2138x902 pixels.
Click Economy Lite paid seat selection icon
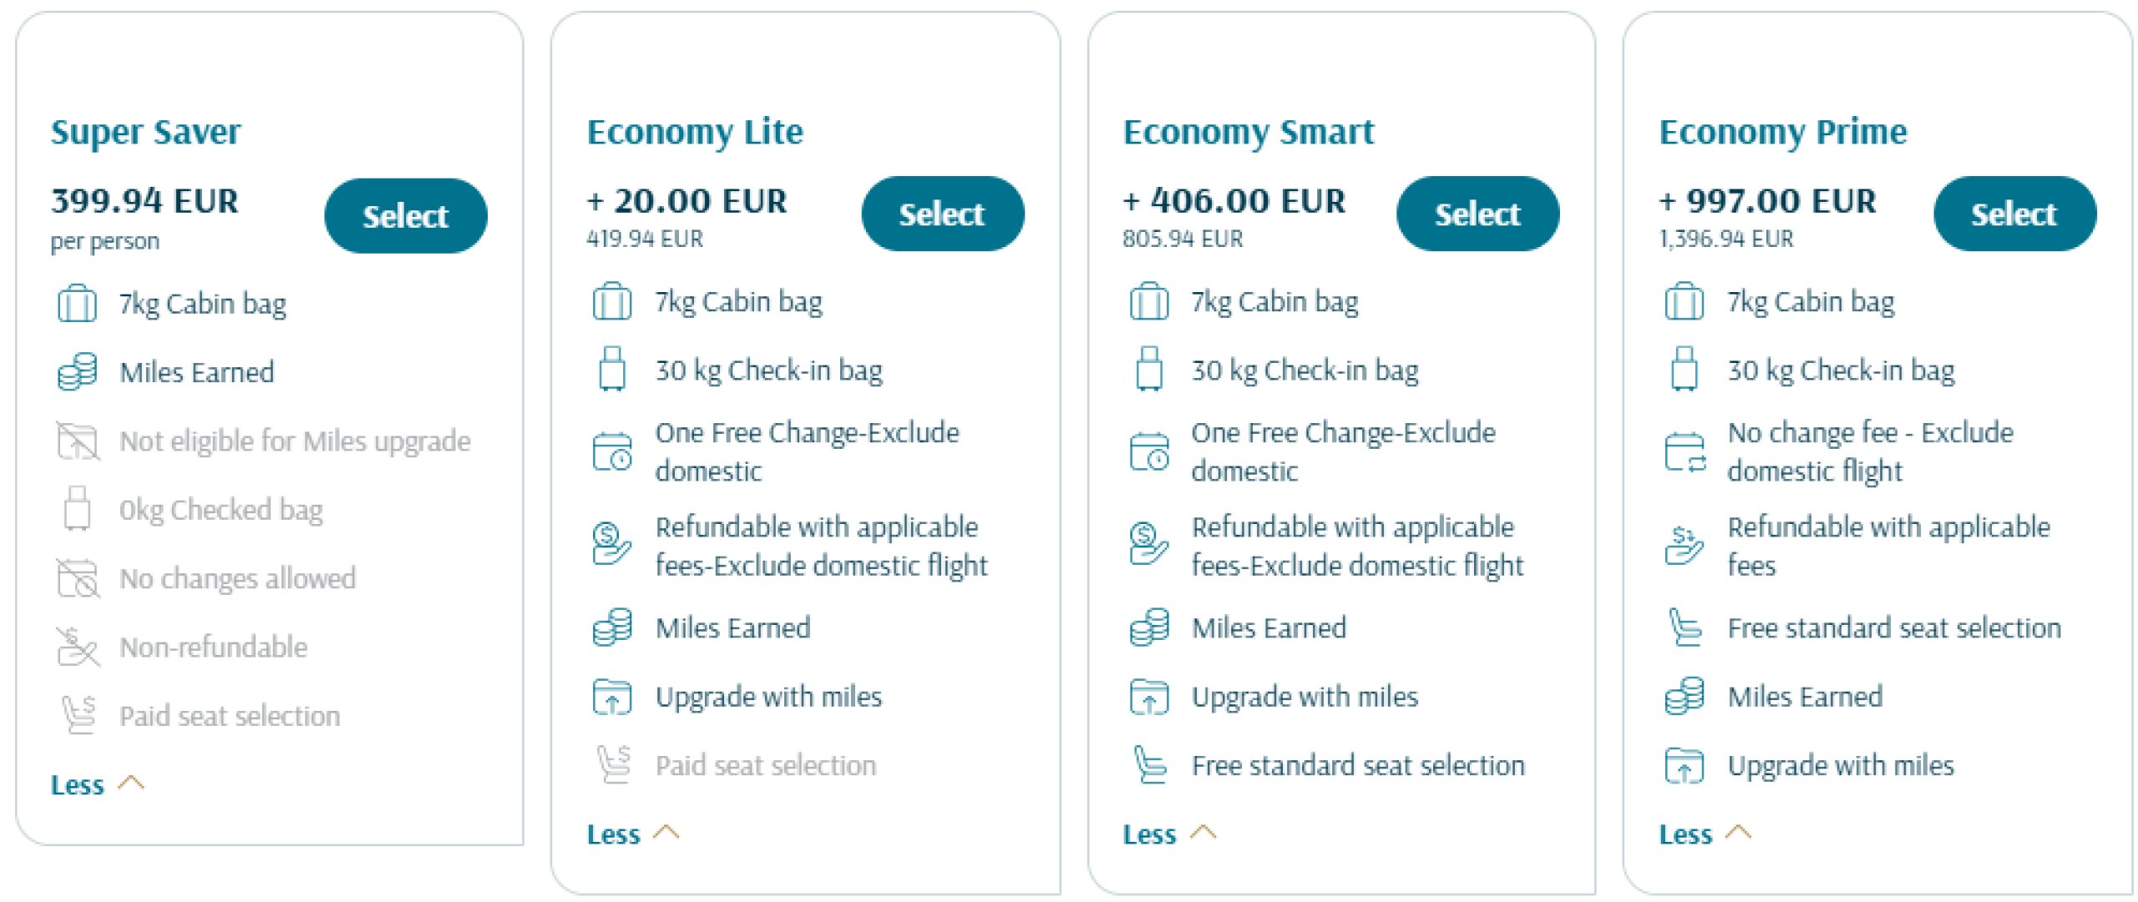614,765
